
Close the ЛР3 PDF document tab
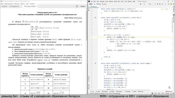(37, 6)
